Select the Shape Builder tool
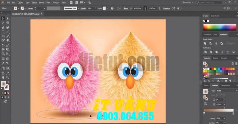238x124 pixels. click(x=3, y=54)
